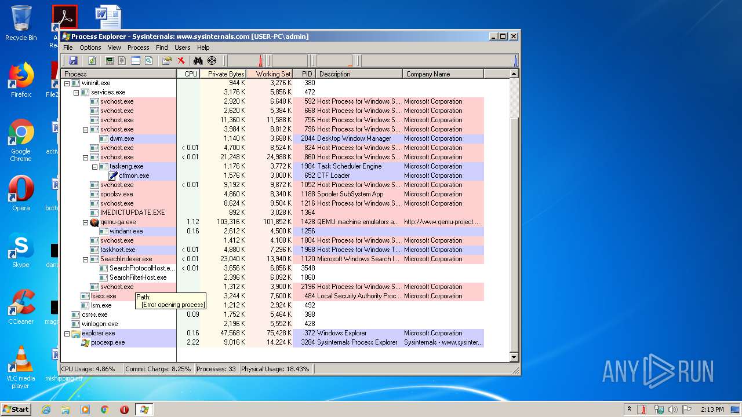Click the scroll-down arrow of process list
This screenshot has height=417, width=742.
click(x=514, y=359)
